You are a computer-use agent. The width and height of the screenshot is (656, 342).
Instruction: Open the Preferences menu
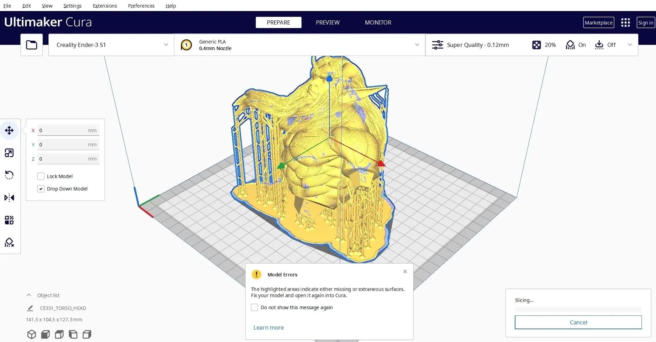tap(141, 6)
